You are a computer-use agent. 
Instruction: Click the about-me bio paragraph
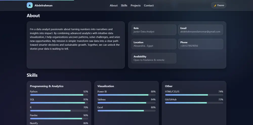[75, 39]
